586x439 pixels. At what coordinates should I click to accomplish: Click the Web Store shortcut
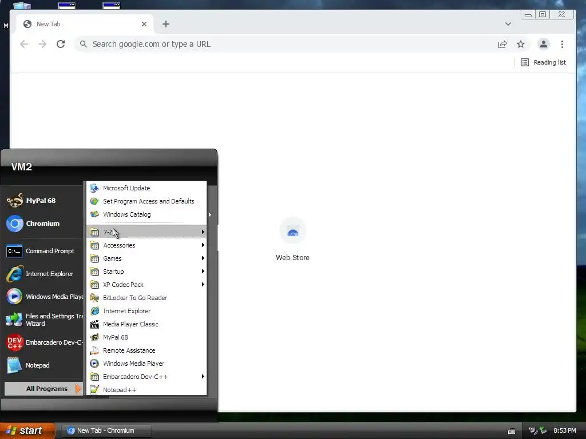click(x=292, y=240)
